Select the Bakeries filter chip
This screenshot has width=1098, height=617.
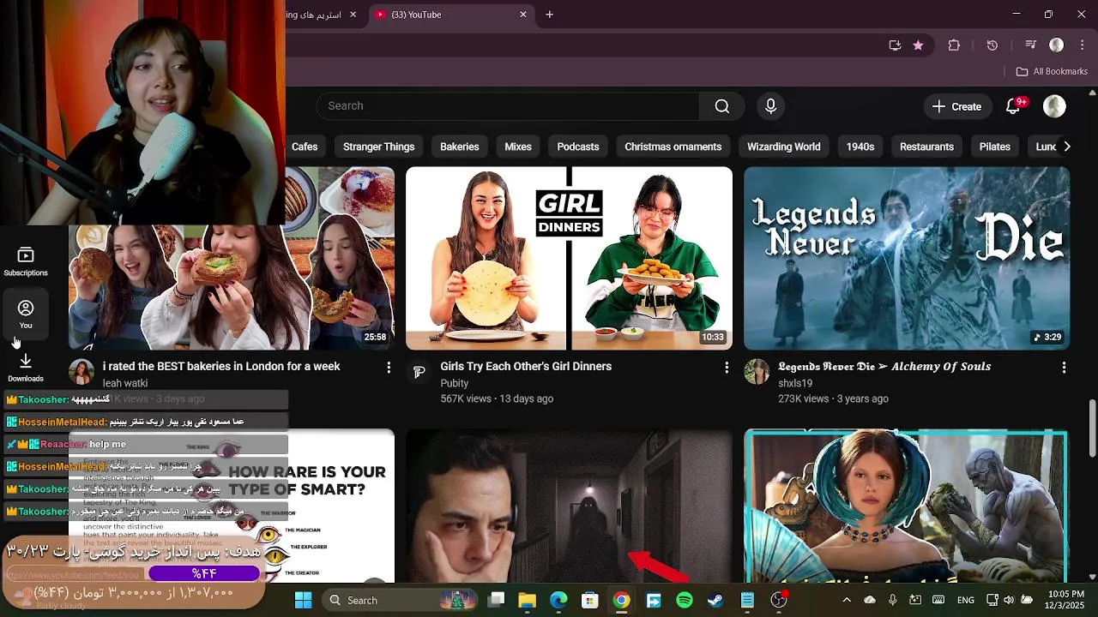[460, 147]
